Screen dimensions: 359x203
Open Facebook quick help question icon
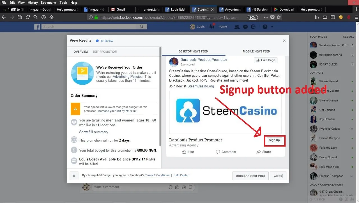[265, 27]
